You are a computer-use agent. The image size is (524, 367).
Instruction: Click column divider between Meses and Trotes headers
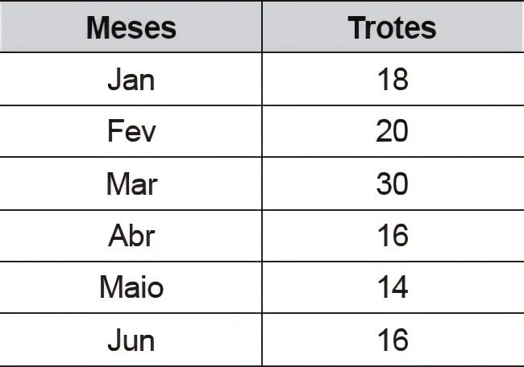(x=262, y=28)
